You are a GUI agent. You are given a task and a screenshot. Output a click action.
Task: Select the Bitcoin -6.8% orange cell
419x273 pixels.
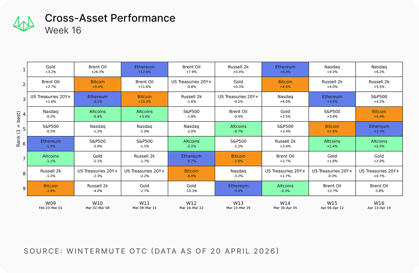pyautogui.click(x=191, y=173)
